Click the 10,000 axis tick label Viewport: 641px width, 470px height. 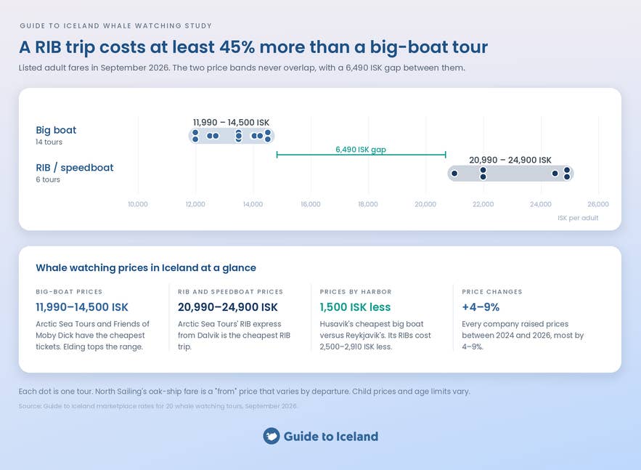coord(138,204)
